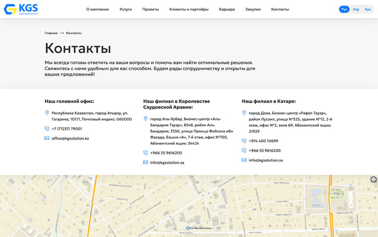This screenshot has width=378, height=237.
Task: Click the KGS logo in header
Action: pyautogui.click(x=21, y=9)
